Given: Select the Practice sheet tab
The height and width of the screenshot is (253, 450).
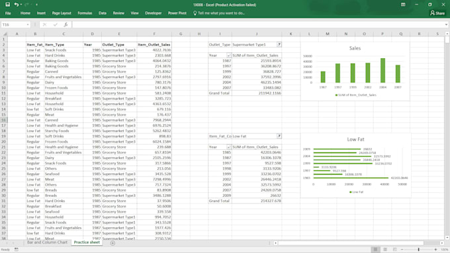Looking at the screenshot, I should (x=87, y=242).
